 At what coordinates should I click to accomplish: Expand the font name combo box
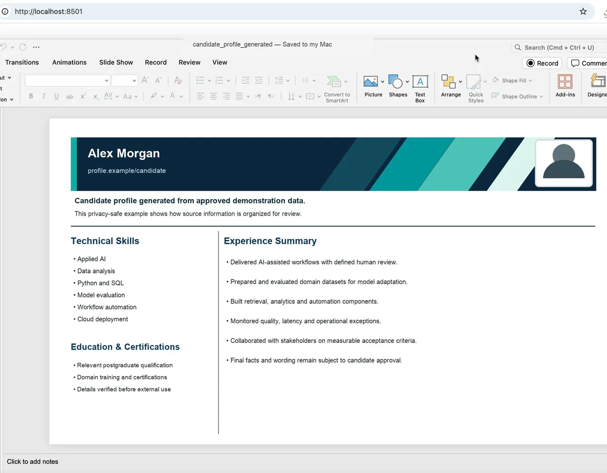[68, 80]
